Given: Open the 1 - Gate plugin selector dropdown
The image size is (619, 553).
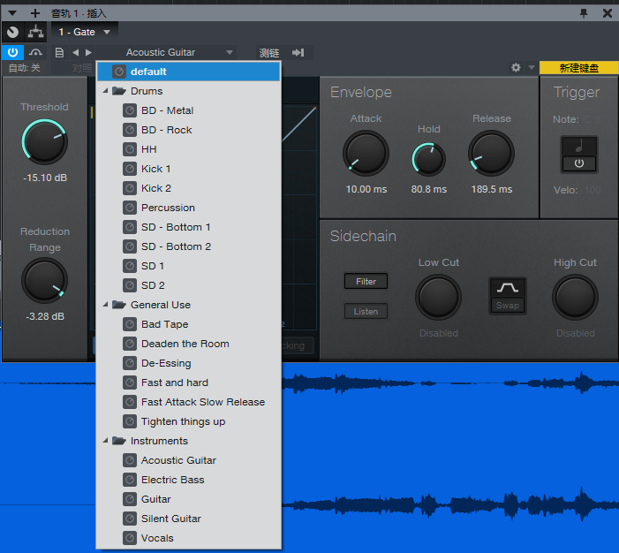Looking at the screenshot, I should 84,32.
